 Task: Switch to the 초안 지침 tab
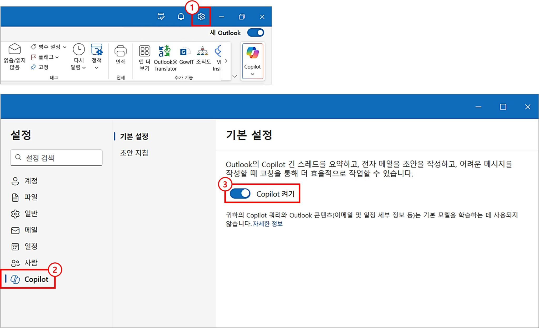134,153
